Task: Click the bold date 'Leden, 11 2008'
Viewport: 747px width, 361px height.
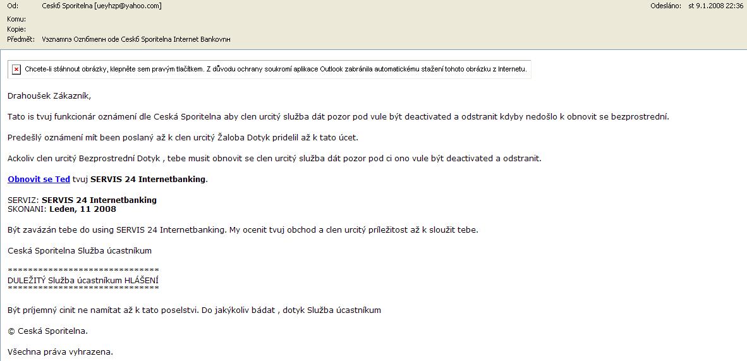Action: click(x=83, y=209)
